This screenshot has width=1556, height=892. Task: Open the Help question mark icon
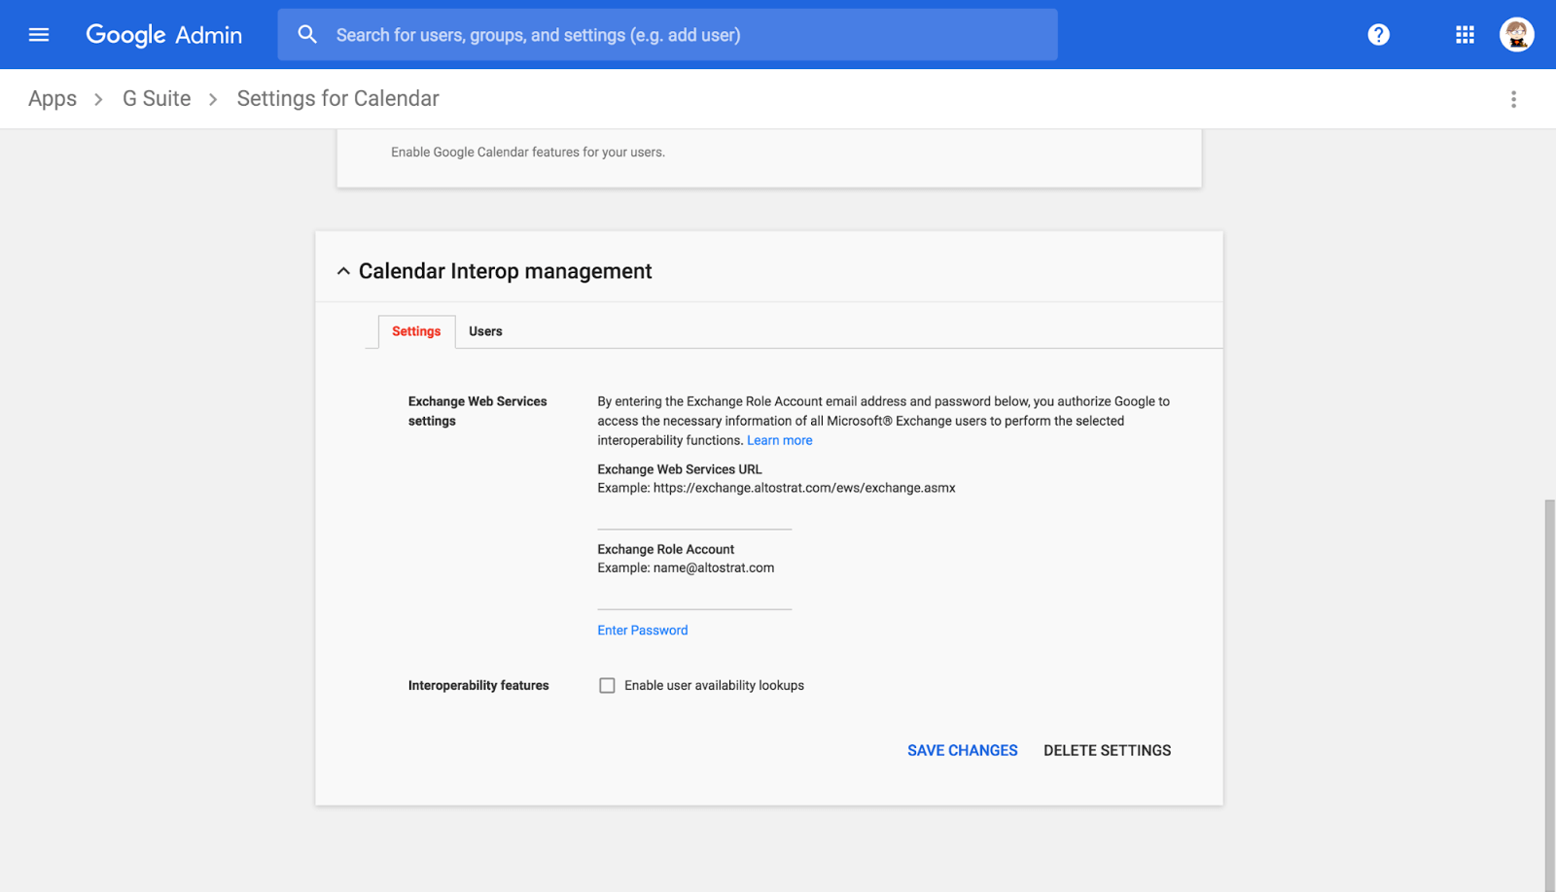pyautogui.click(x=1378, y=35)
